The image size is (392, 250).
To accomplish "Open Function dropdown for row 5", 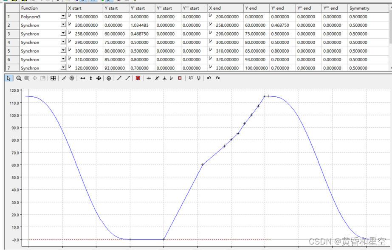I will 63,51.
